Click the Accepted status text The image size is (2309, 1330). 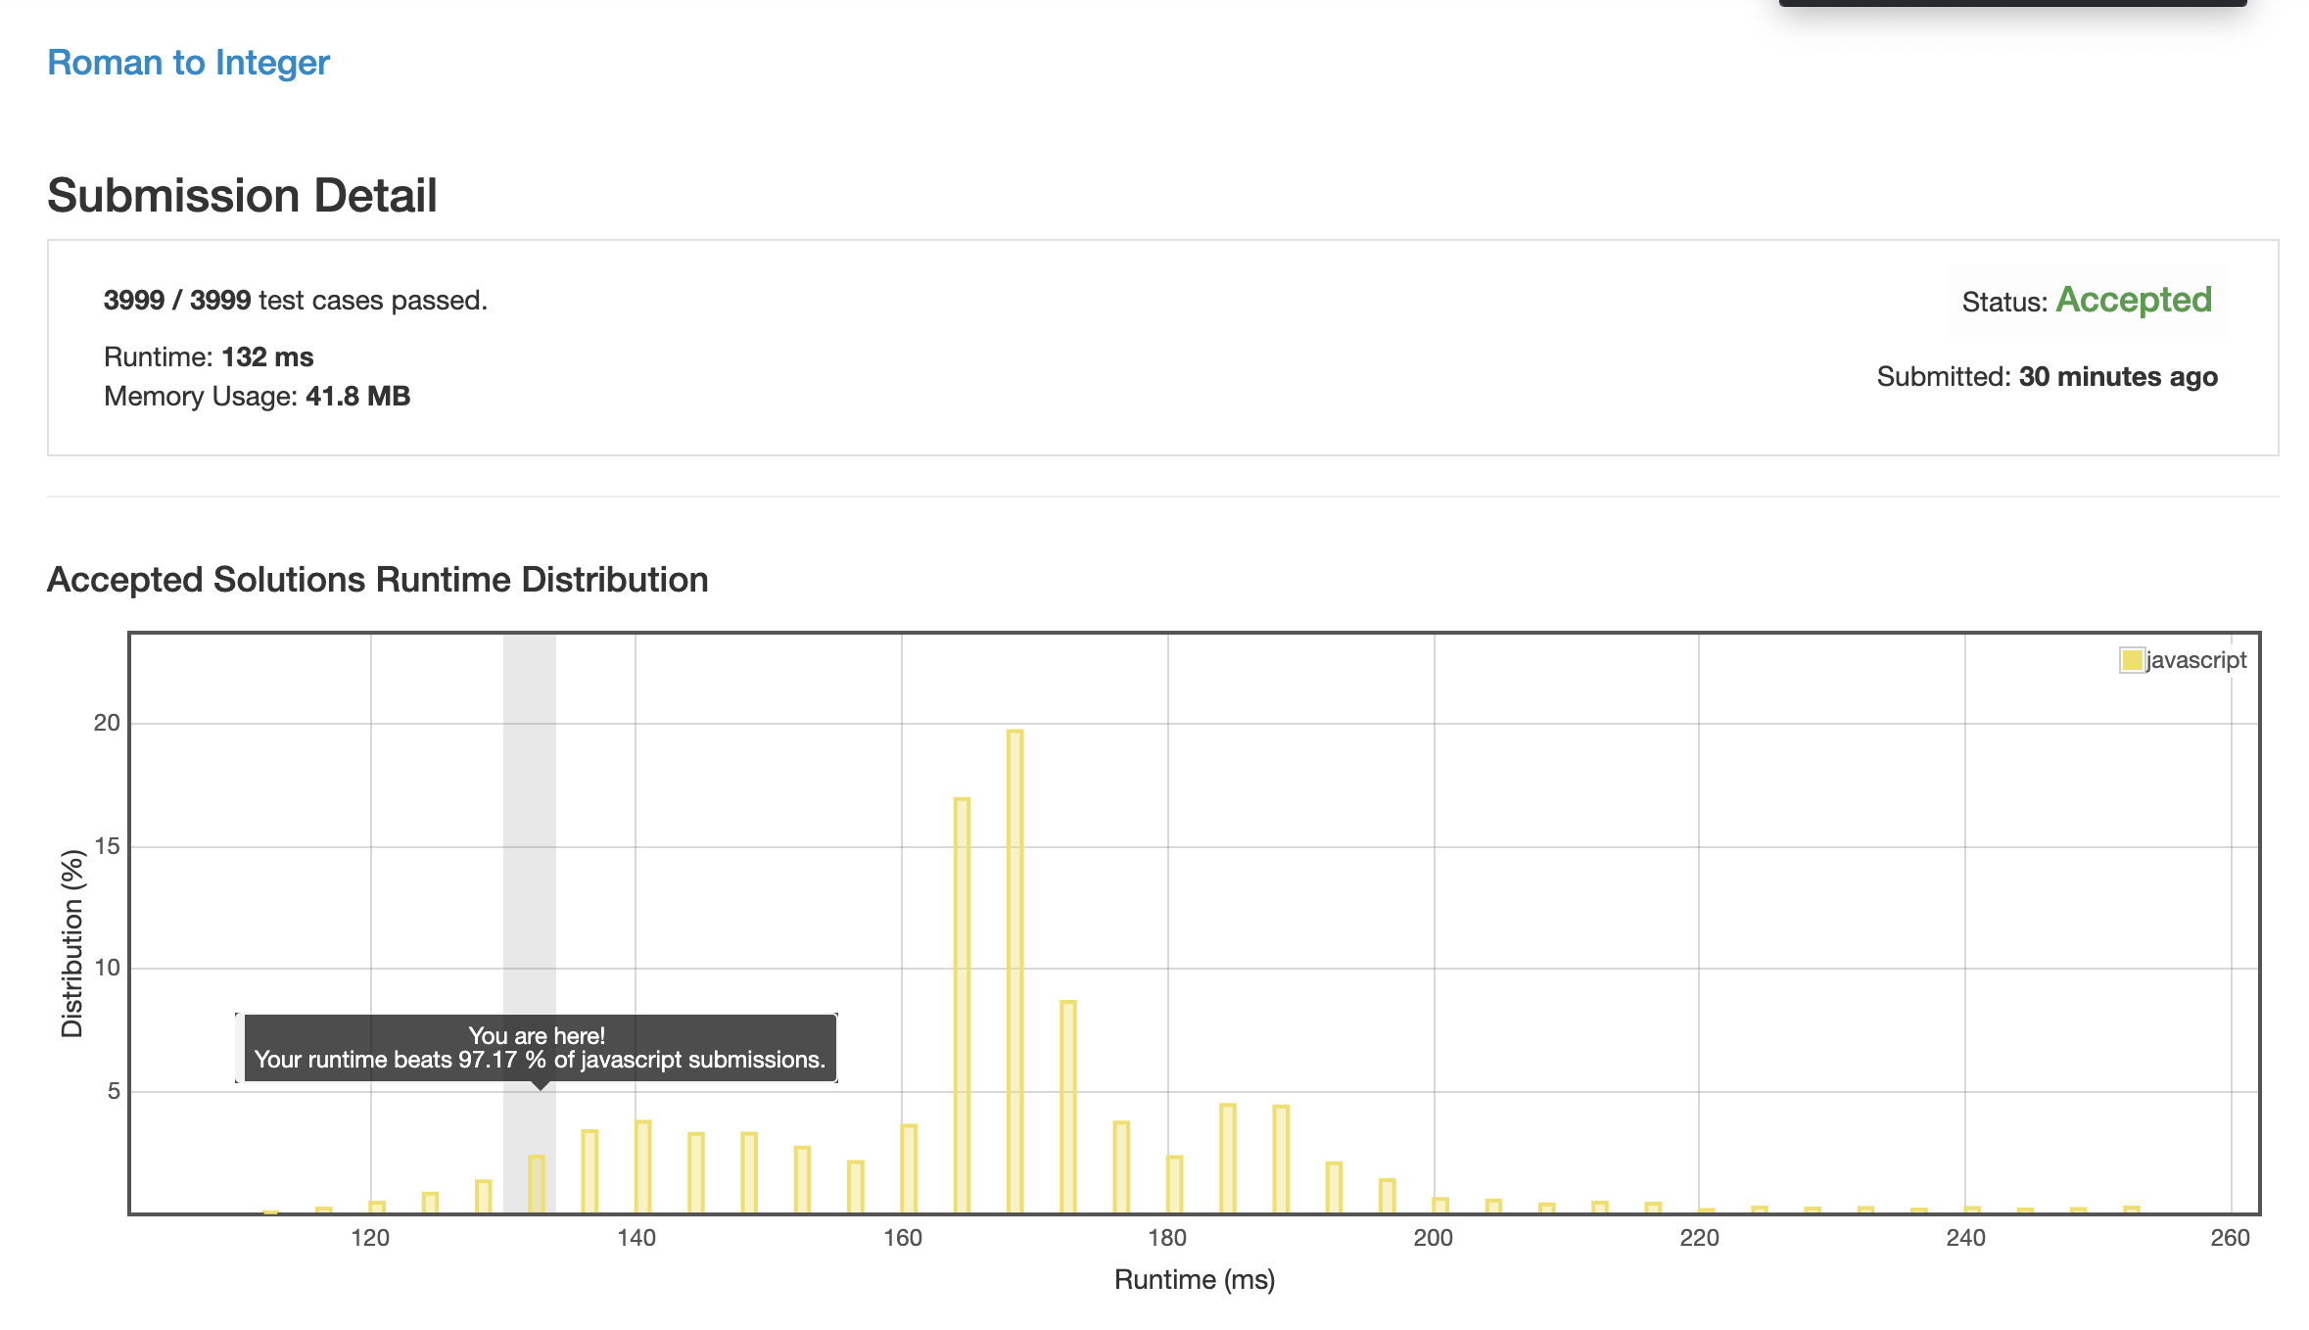(2134, 300)
